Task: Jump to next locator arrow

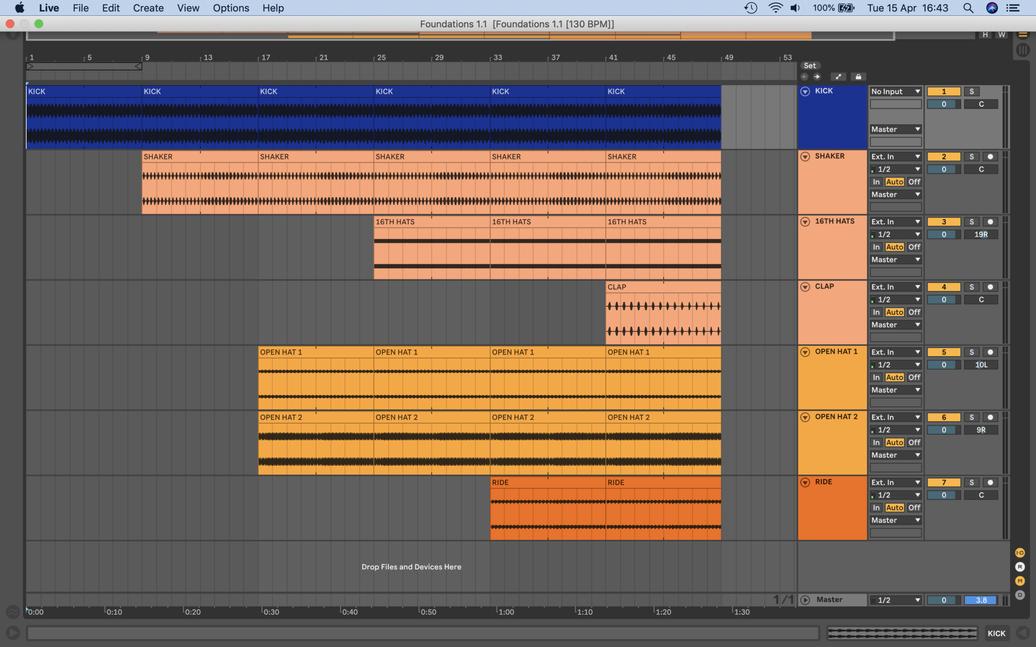Action: click(817, 76)
